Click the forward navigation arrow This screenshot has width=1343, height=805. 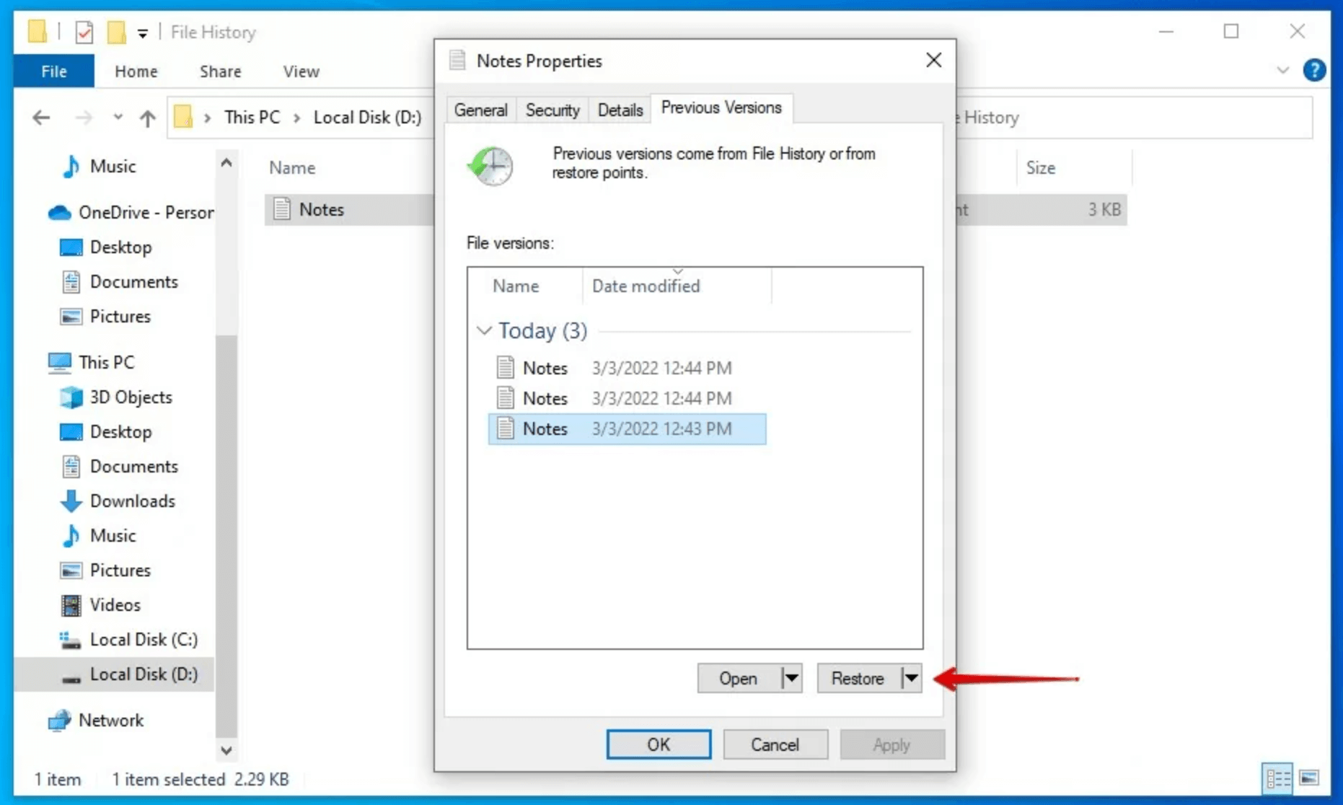pyautogui.click(x=84, y=118)
